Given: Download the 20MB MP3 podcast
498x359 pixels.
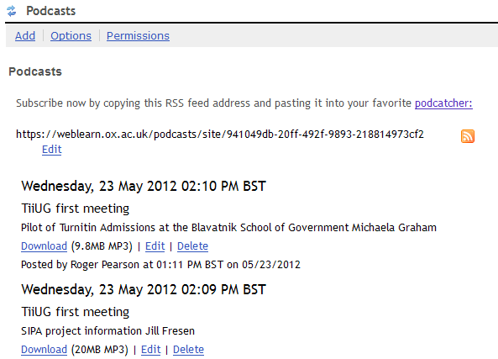Looking at the screenshot, I should (x=44, y=349).
